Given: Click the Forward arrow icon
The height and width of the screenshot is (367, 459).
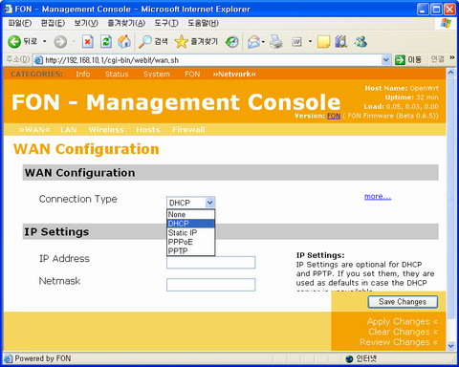Looking at the screenshot, I should pyautogui.click(x=60, y=42).
